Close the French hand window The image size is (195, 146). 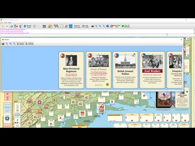click(181, 40)
